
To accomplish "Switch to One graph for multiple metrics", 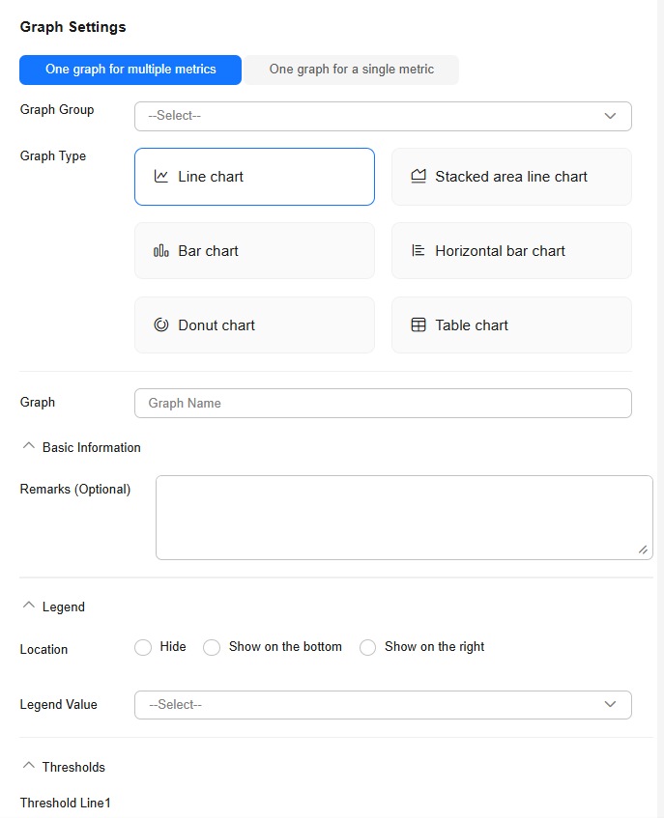I will (x=130, y=70).
